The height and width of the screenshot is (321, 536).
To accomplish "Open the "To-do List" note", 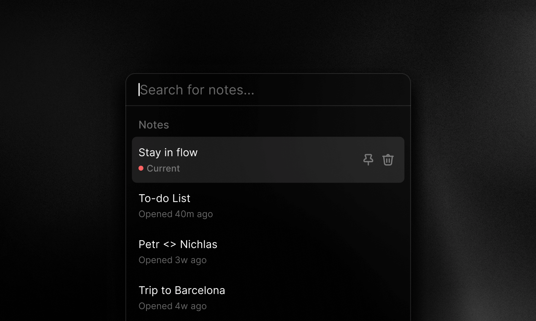I will click(164, 198).
